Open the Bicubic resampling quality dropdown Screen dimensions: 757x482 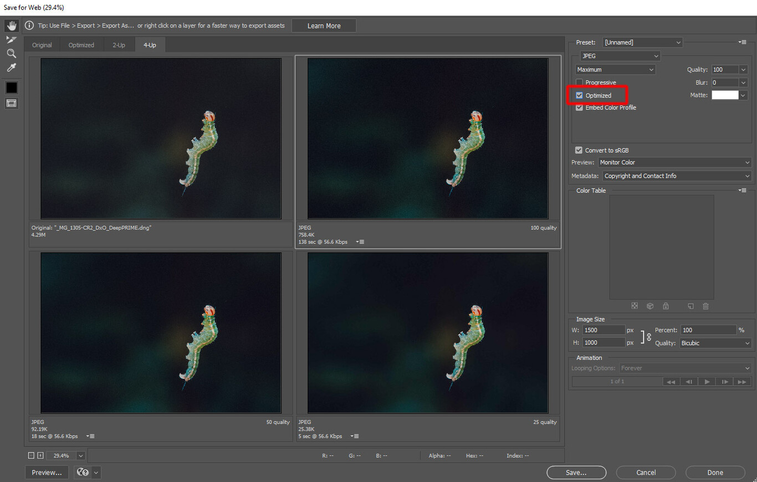tap(715, 343)
